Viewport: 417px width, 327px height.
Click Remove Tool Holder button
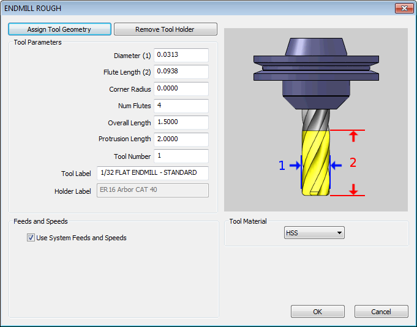[165, 29]
